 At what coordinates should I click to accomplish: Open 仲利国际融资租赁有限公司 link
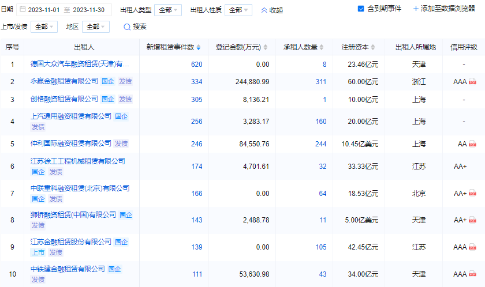(x=71, y=143)
